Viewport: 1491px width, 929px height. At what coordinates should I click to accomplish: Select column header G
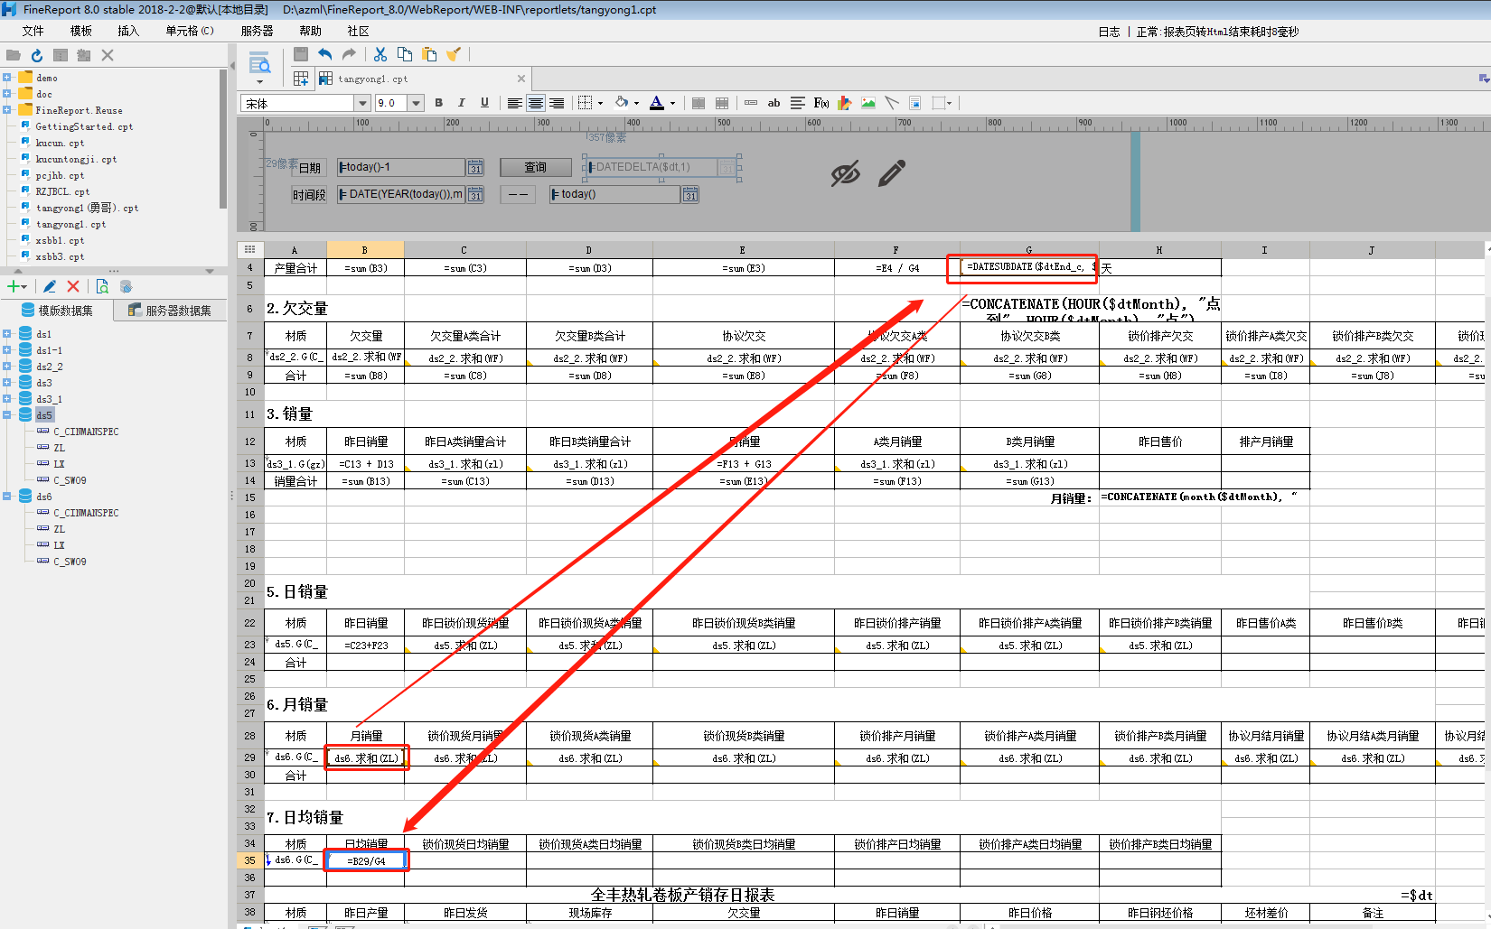coord(1028,250)
